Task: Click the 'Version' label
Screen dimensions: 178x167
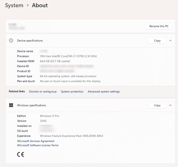Action: click(22, 121)
